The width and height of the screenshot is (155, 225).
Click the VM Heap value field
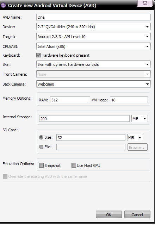129,100
